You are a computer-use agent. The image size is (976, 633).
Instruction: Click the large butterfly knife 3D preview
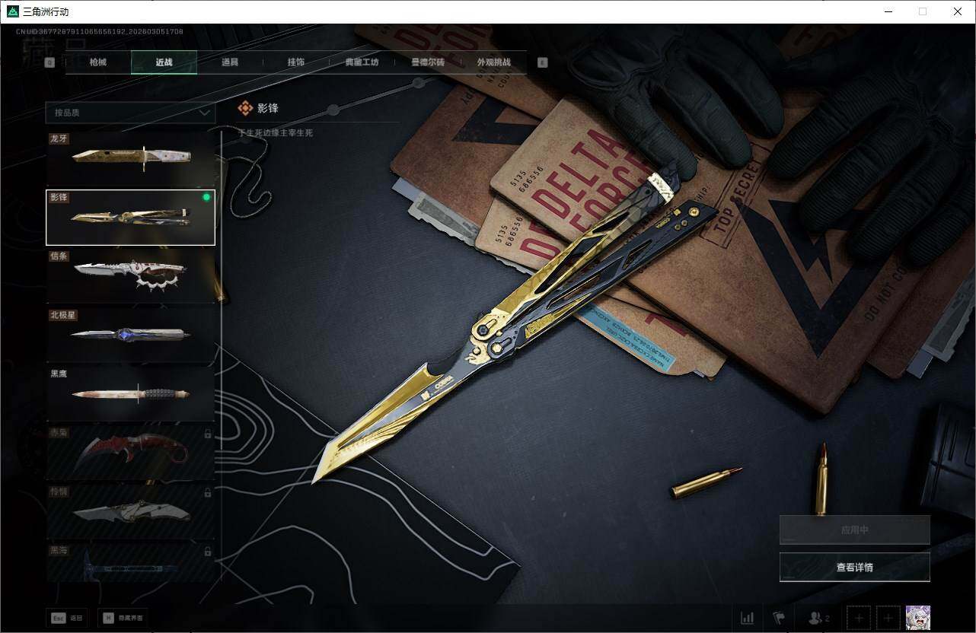coord(514,327)
